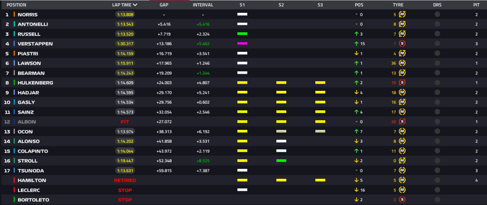This screenshot has width=487, height=205.
Task: Click Hamilton's RETIRED status
Action: point(125,180)
